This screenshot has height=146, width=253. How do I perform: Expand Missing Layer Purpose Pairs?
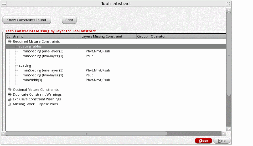pyautogui.click(x=9, y=104)
